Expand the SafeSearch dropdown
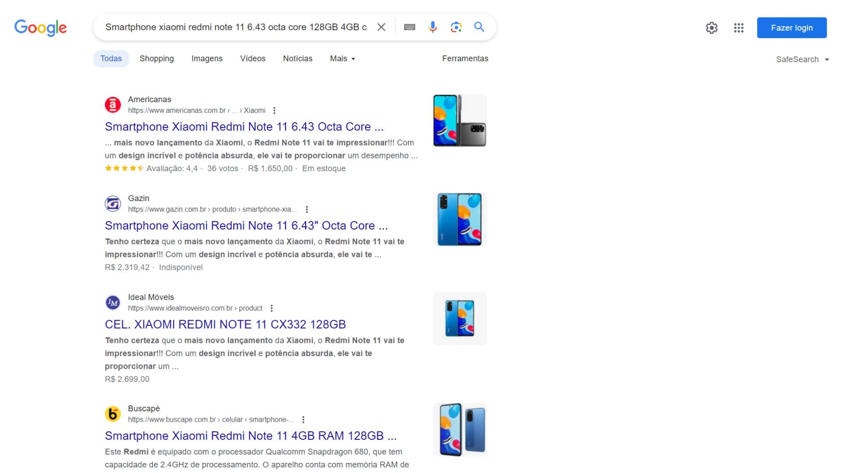The width and height of the screenshot is (842, 473). (x=802, y=60)
